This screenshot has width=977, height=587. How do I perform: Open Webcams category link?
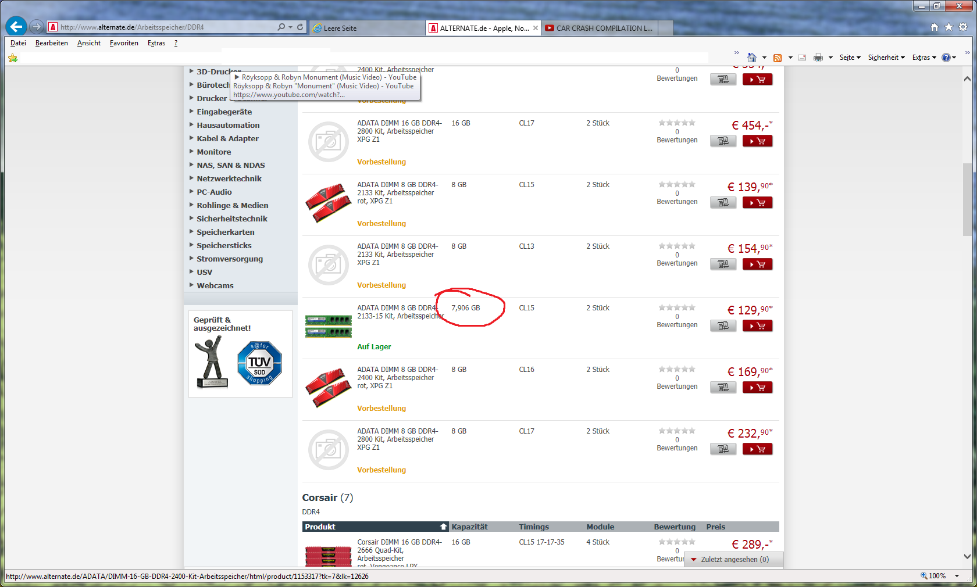pos(215,285)
